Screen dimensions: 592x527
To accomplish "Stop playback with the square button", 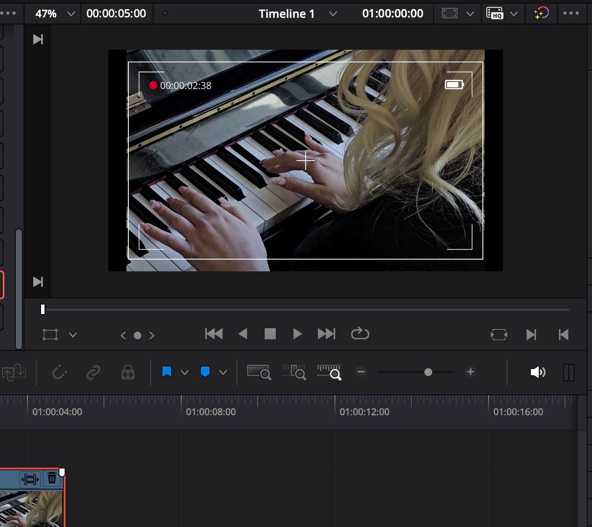I will (x=270, y=334).
